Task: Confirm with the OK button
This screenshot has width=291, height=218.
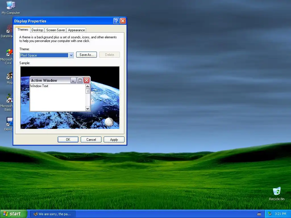Action: [68, 140]
